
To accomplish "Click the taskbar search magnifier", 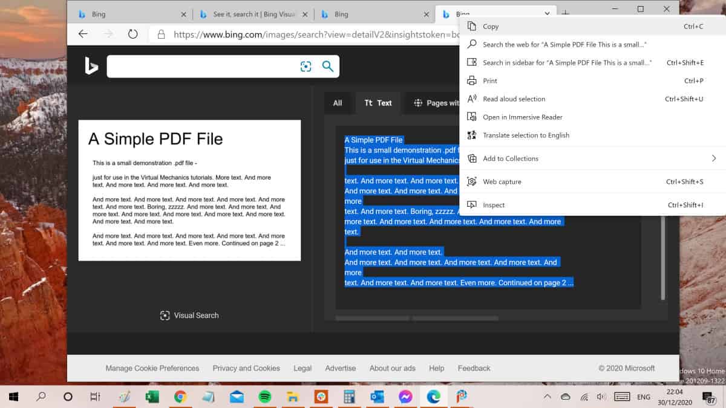I will (41, 397).
